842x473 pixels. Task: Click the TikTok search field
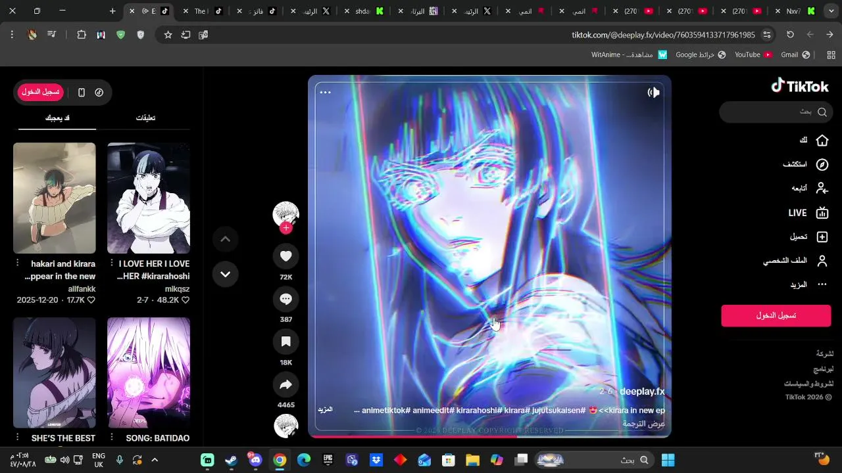pos(776,112)
